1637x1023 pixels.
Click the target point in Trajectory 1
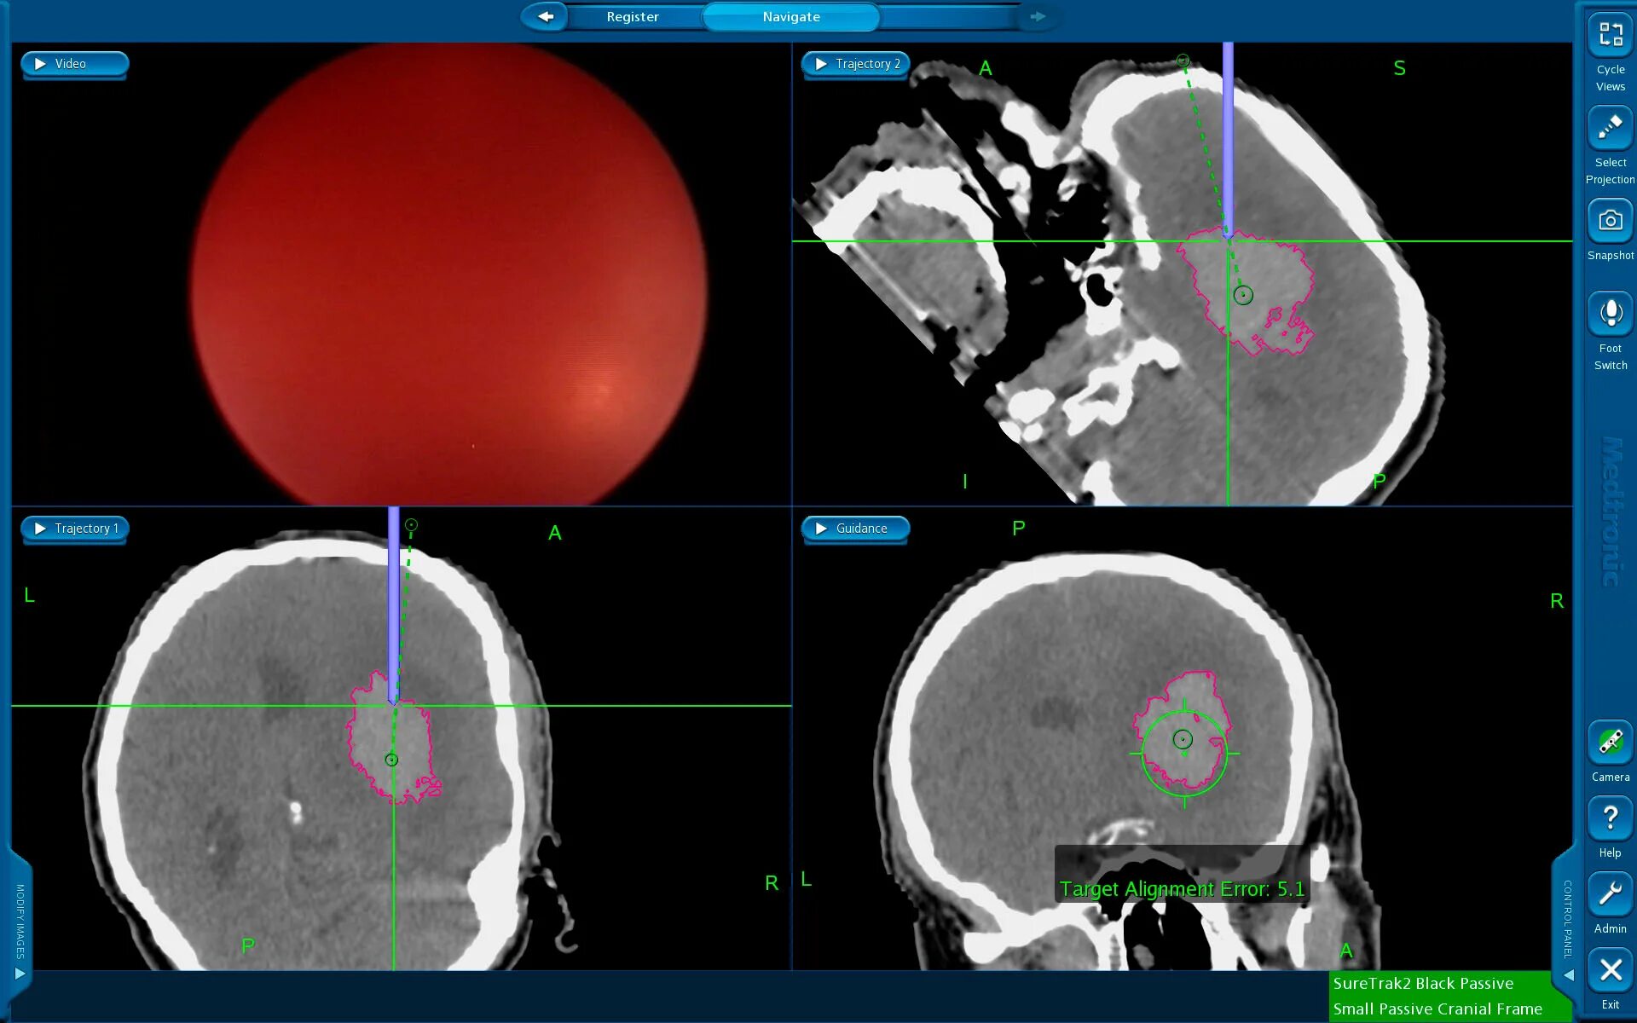click(x=391, y=760)
